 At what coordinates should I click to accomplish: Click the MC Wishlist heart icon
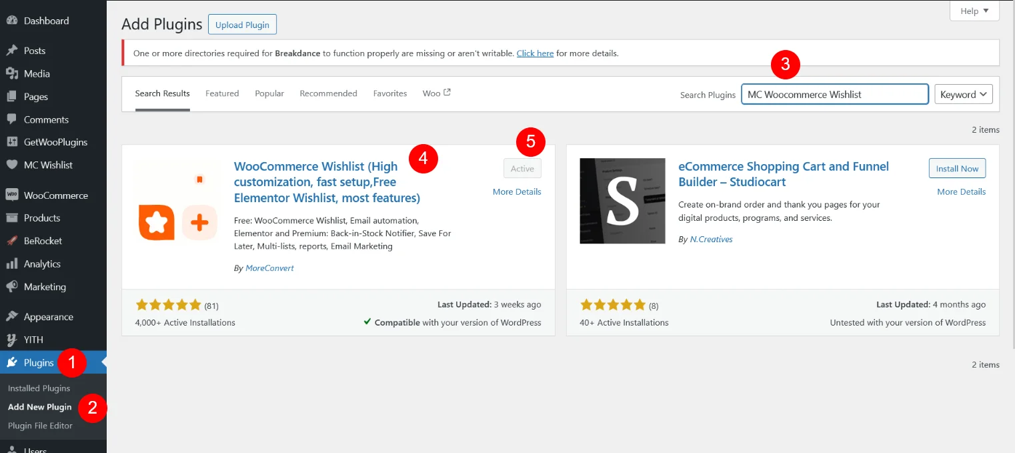point(12,165)
